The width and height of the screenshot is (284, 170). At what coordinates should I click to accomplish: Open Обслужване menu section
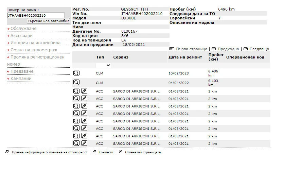pos(23,29)
